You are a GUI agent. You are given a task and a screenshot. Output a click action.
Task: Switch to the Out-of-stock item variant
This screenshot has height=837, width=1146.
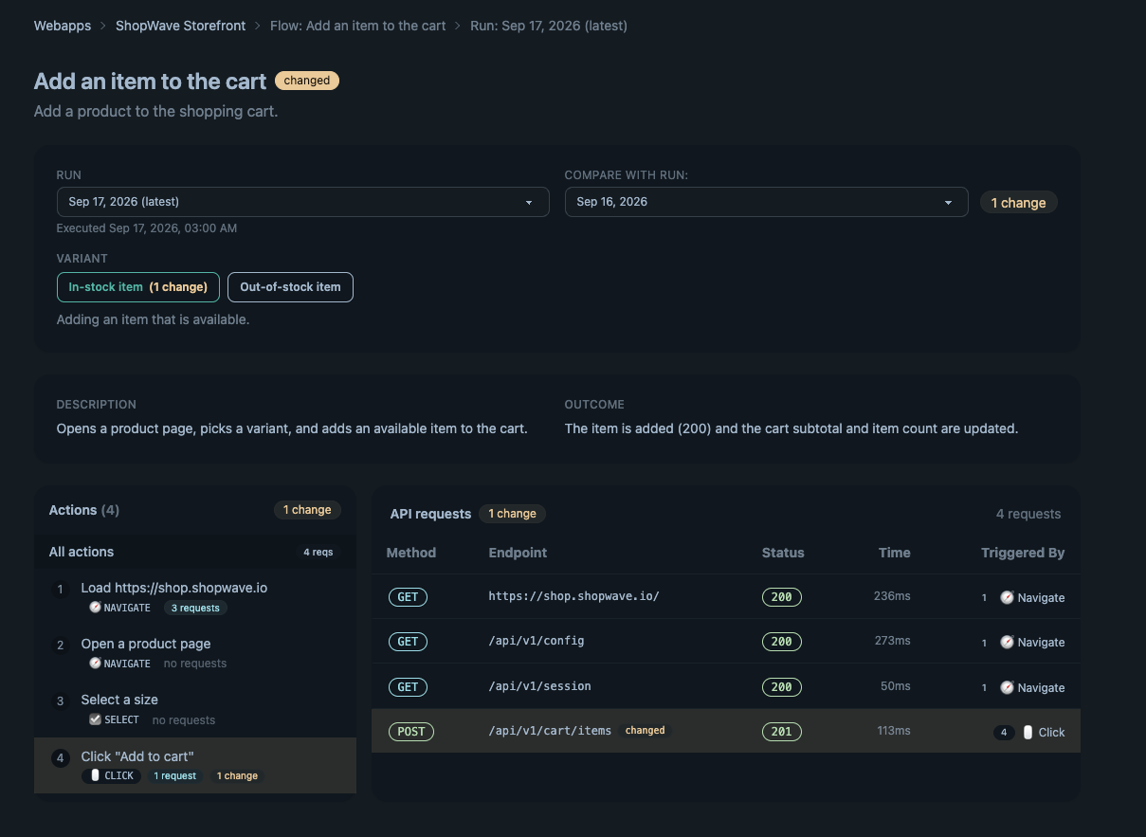290,287
